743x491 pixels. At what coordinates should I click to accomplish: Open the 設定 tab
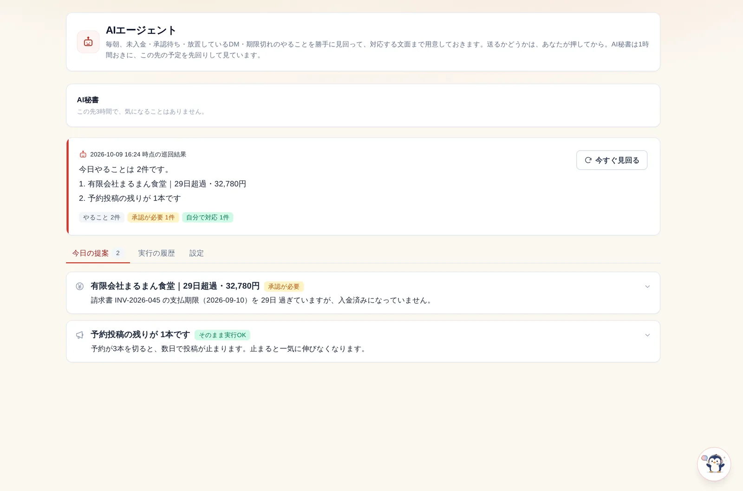(196, 253)
